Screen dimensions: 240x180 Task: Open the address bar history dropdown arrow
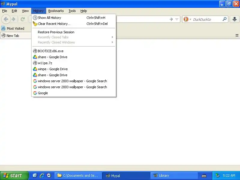pos(177,19)
